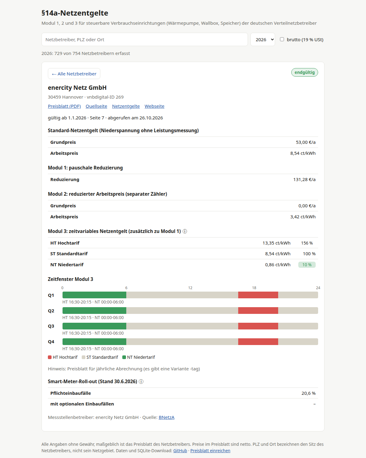Click the Q3 green Niedertarif bar segment
The image size is (366, 458).
tap(94, 326)
